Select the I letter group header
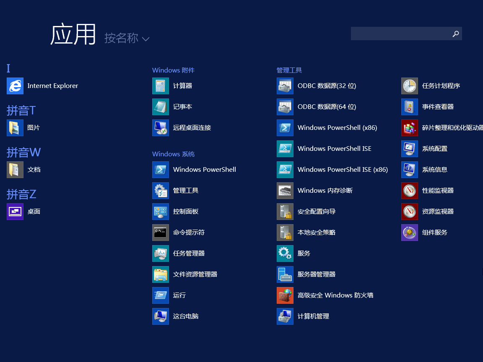 tap(8, 68)
